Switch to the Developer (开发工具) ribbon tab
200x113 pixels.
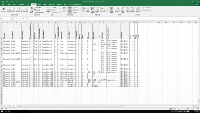click(51, 5)
